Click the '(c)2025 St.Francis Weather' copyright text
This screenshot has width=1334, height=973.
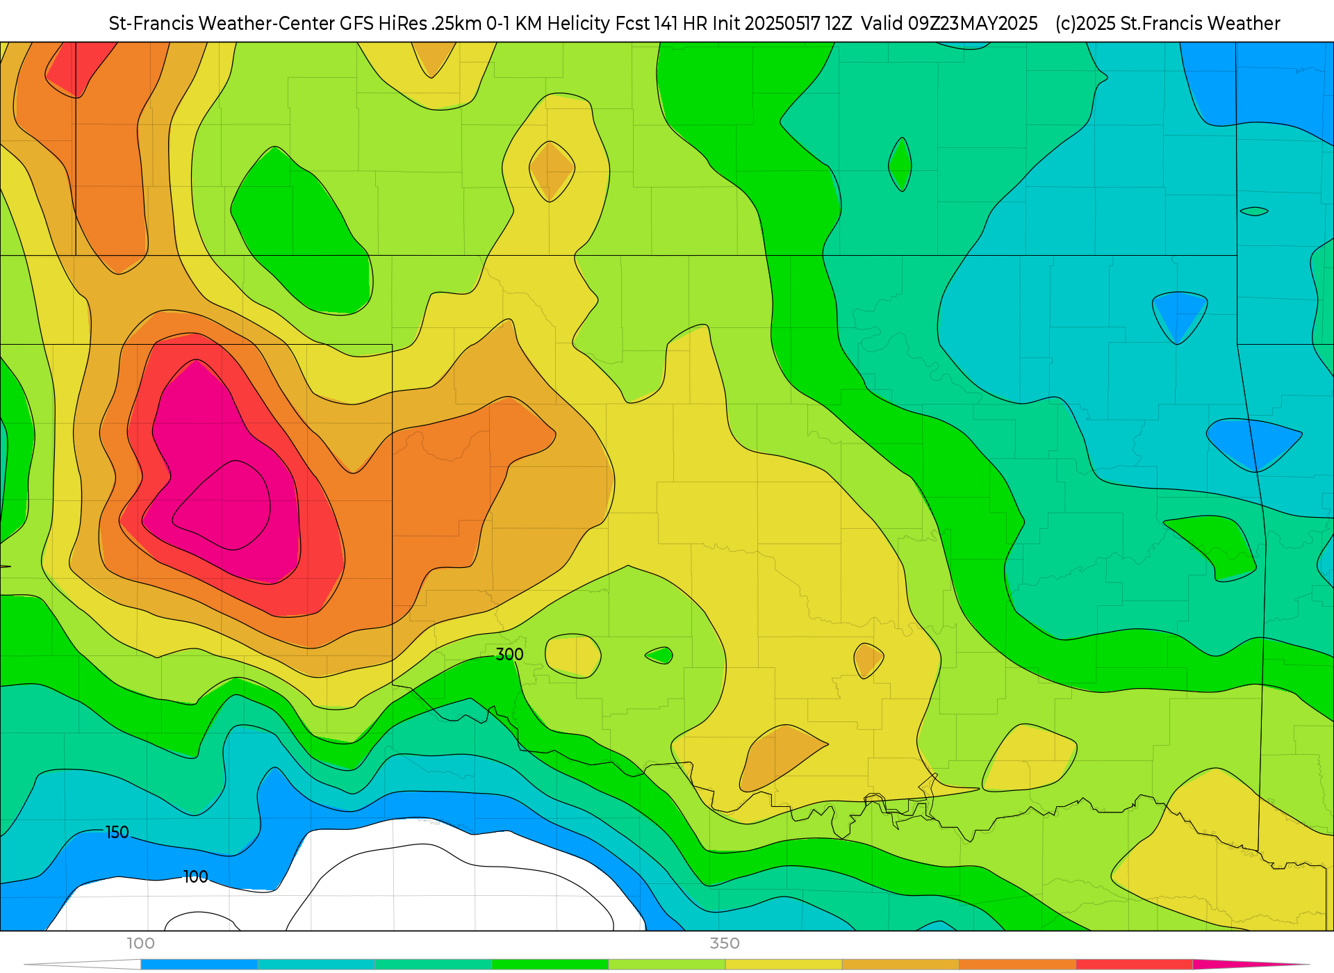coord(1167,24)
